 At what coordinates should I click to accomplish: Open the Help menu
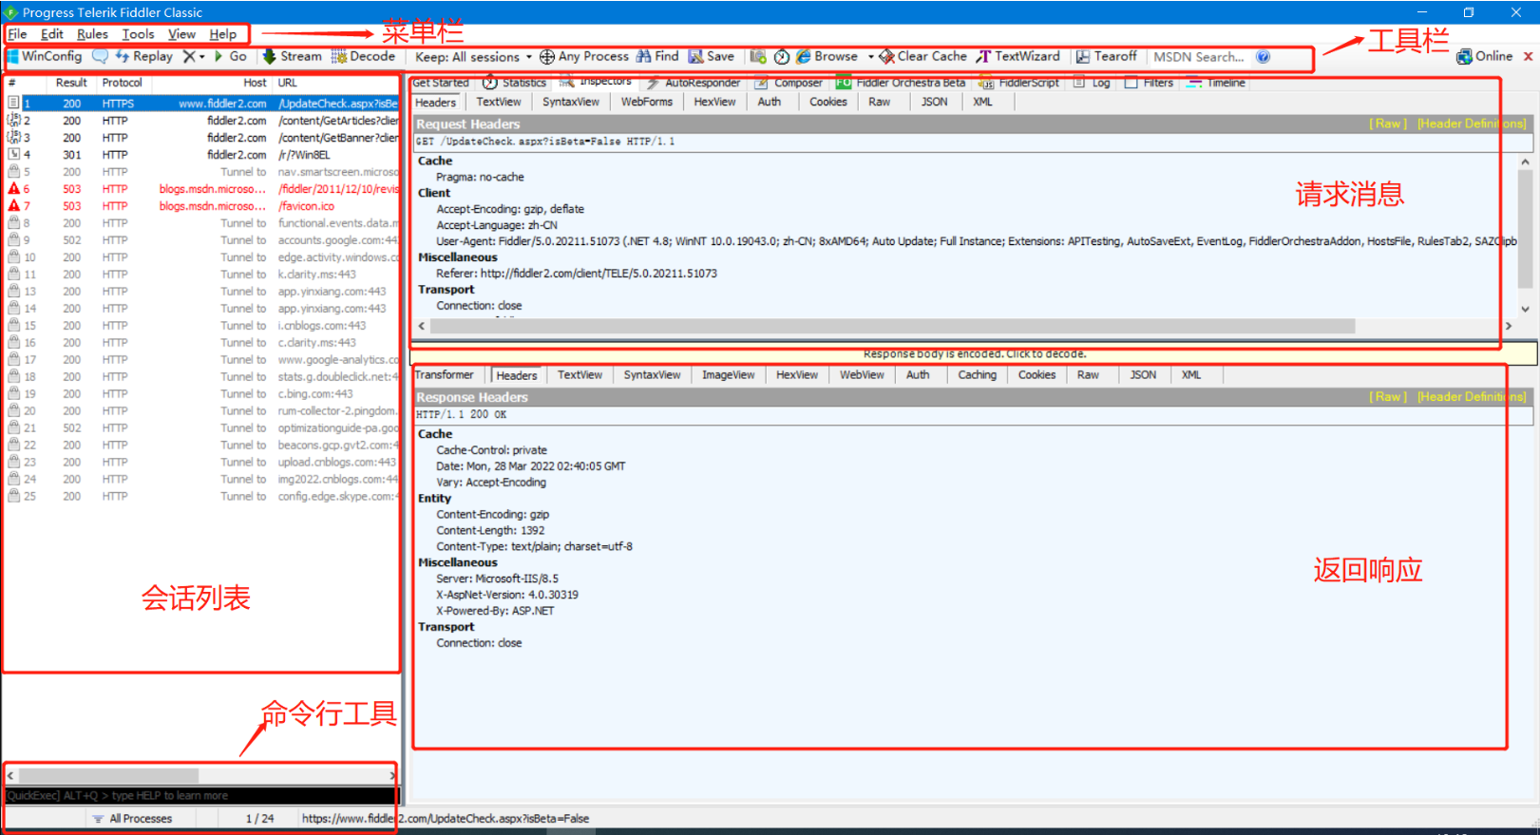[x=223, y=34]
